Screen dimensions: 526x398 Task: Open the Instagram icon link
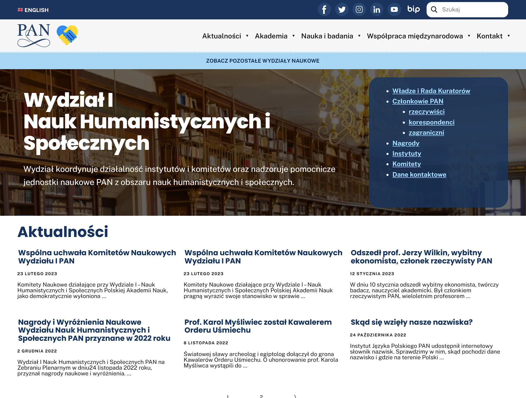click(x=359, y=10)
